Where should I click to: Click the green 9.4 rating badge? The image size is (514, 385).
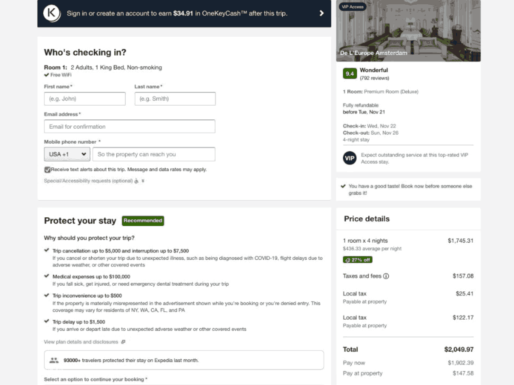click(x=350, y=74)
